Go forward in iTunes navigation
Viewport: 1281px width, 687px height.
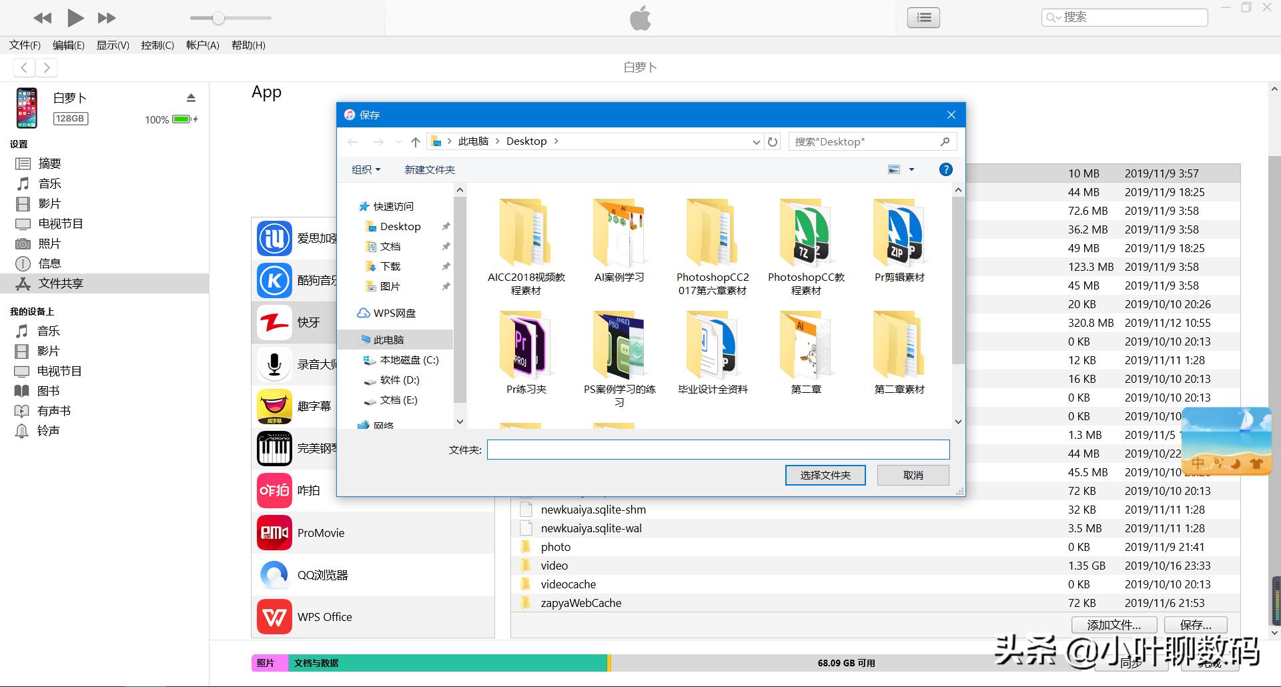pos(46,67)
